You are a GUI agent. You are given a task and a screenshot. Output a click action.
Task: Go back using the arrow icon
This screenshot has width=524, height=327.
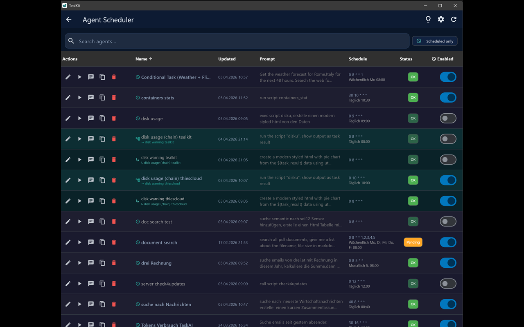(69, 20)
